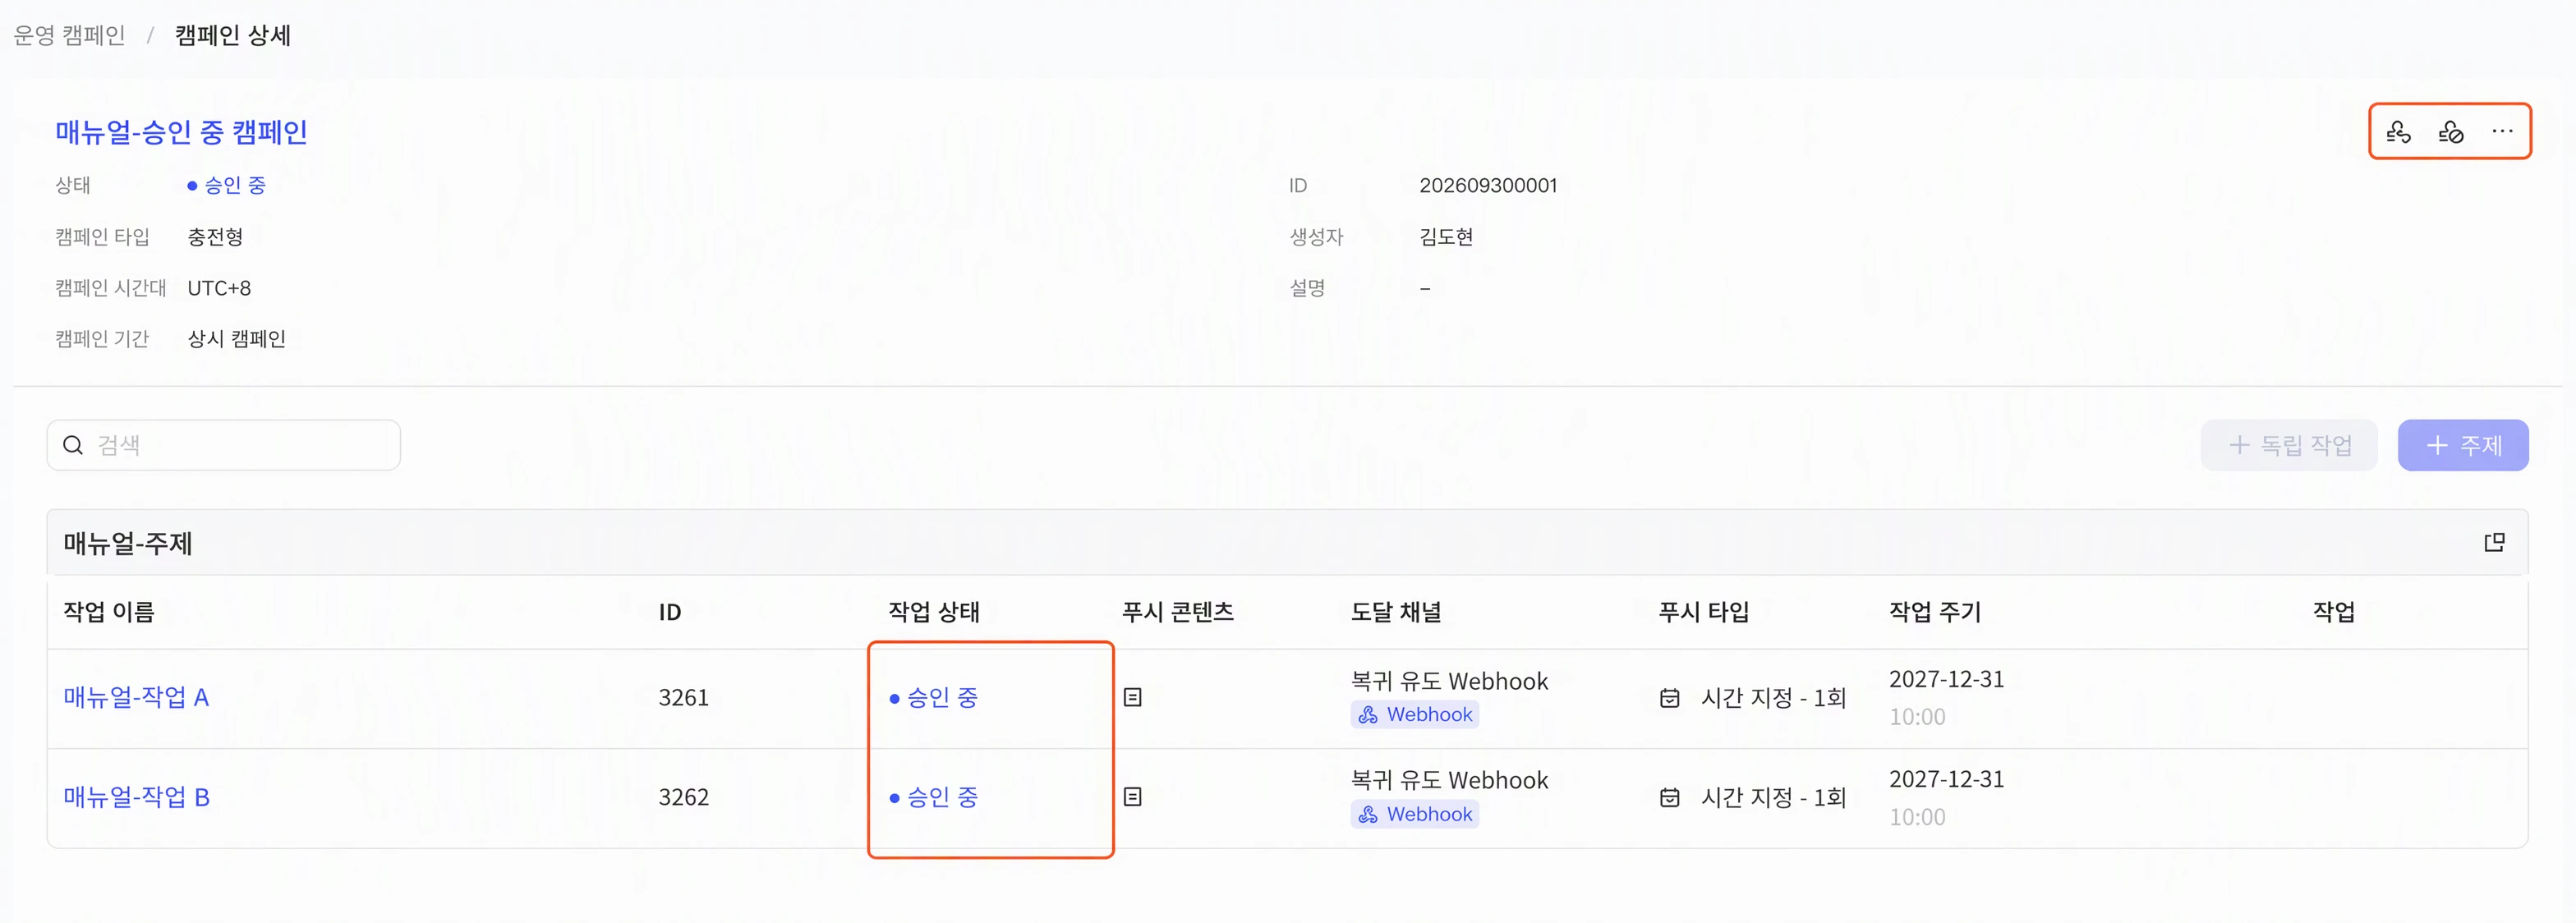Click the pop-out icon on 매뉴얼-주제 header
The width and height of the screenshot is (2576, 923).
2494,542
